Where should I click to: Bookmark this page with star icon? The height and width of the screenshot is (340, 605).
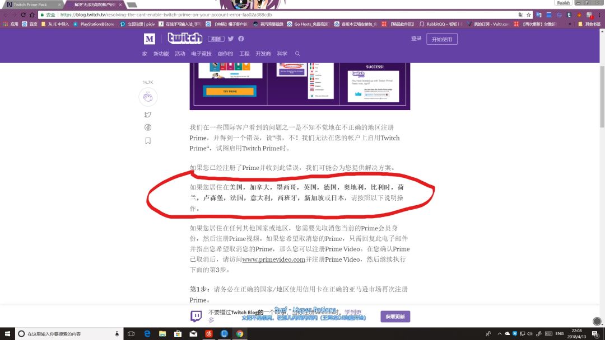[529, 15]
